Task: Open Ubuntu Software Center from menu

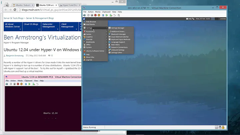Action: [95, 51]
